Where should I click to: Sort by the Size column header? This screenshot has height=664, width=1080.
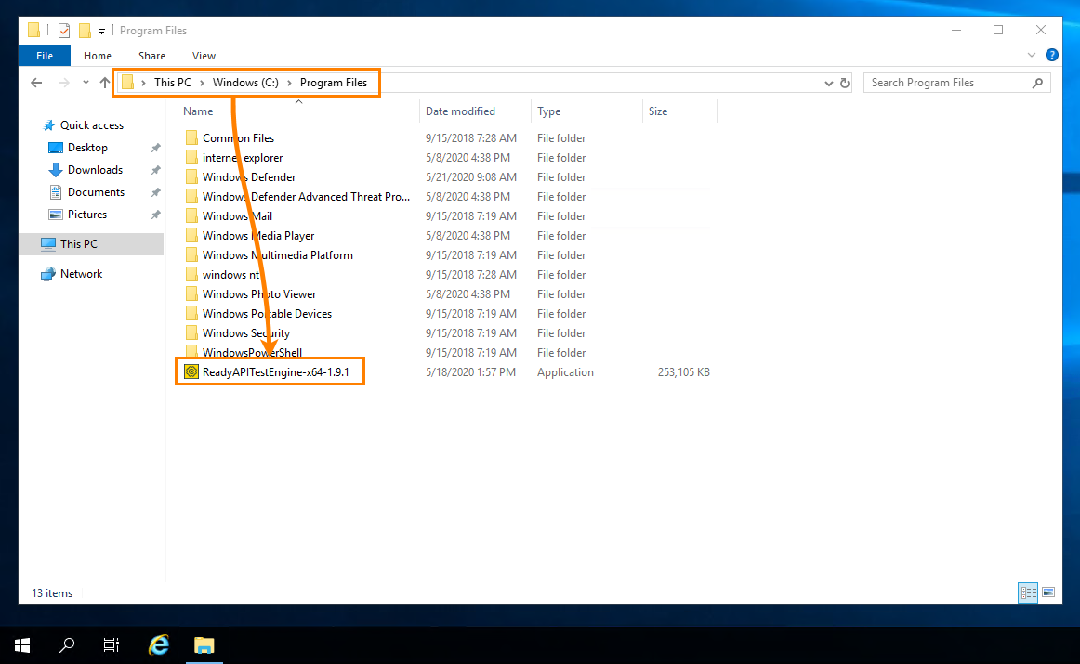coord(658,111)
